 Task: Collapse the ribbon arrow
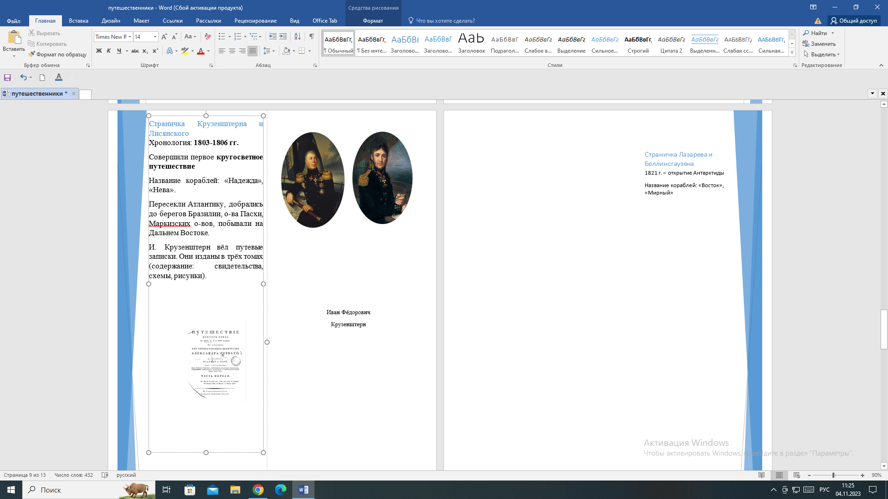[881, 65]
